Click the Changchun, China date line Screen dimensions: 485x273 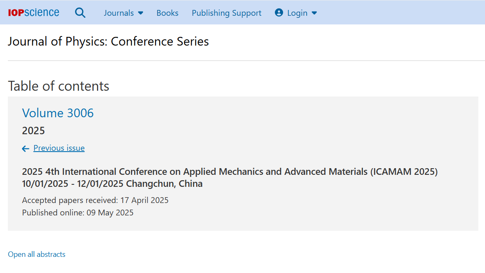[x=112, y=184]
